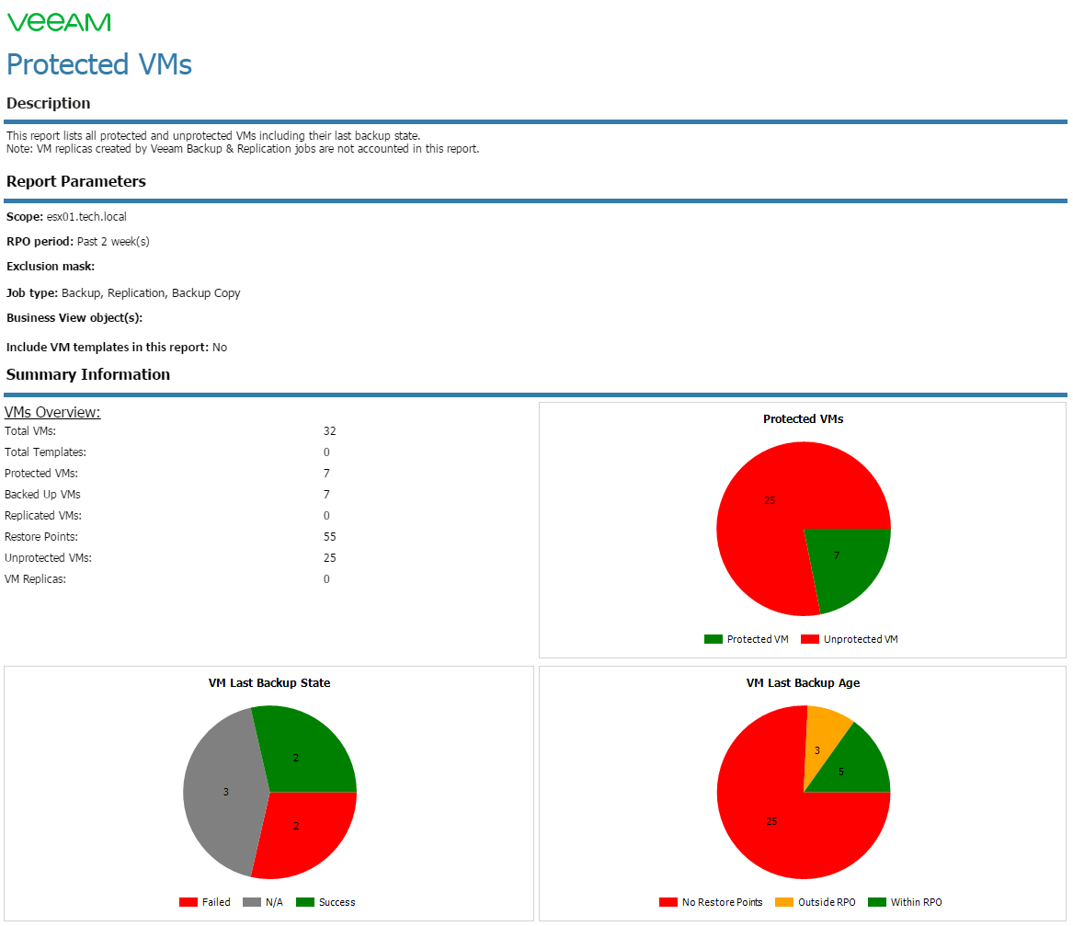Click the red 25 slice in Protected VMs chart

click(x=770, y=500)
